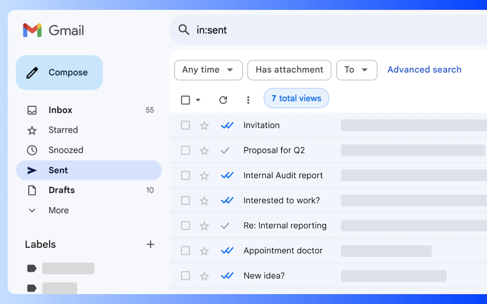Image resolution: width=487 pixels, height=304 pixels.
Task: Expand the More section chevron in the sidebar
Action: point(32,210)
